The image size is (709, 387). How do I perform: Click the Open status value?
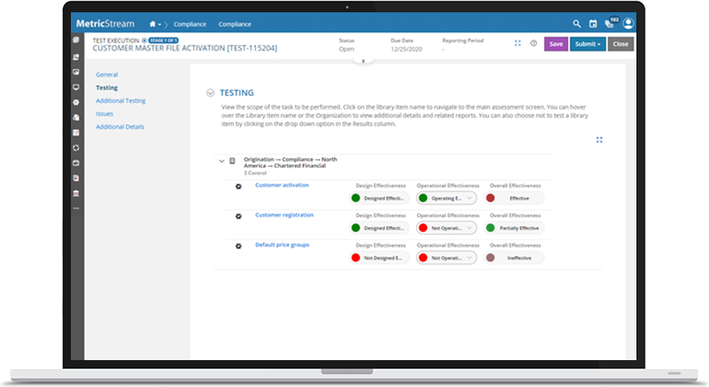346,49
